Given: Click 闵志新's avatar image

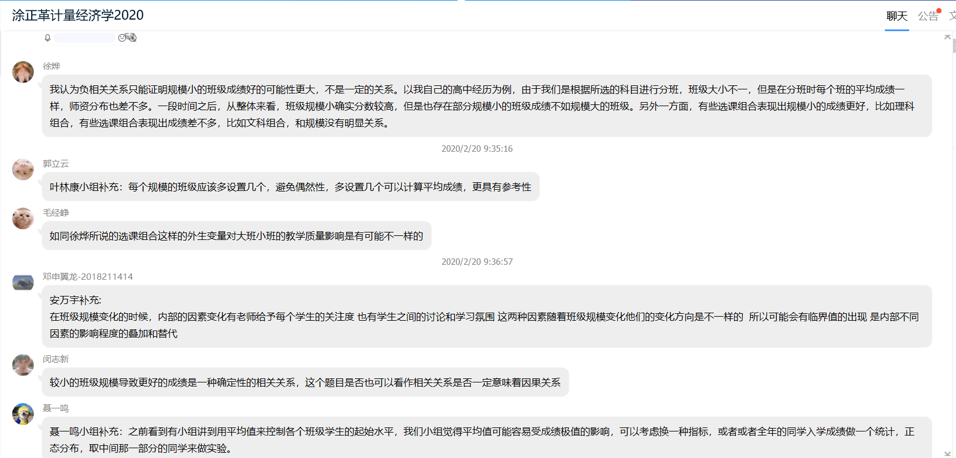Looking at the screenshot, I should (23, 365).
